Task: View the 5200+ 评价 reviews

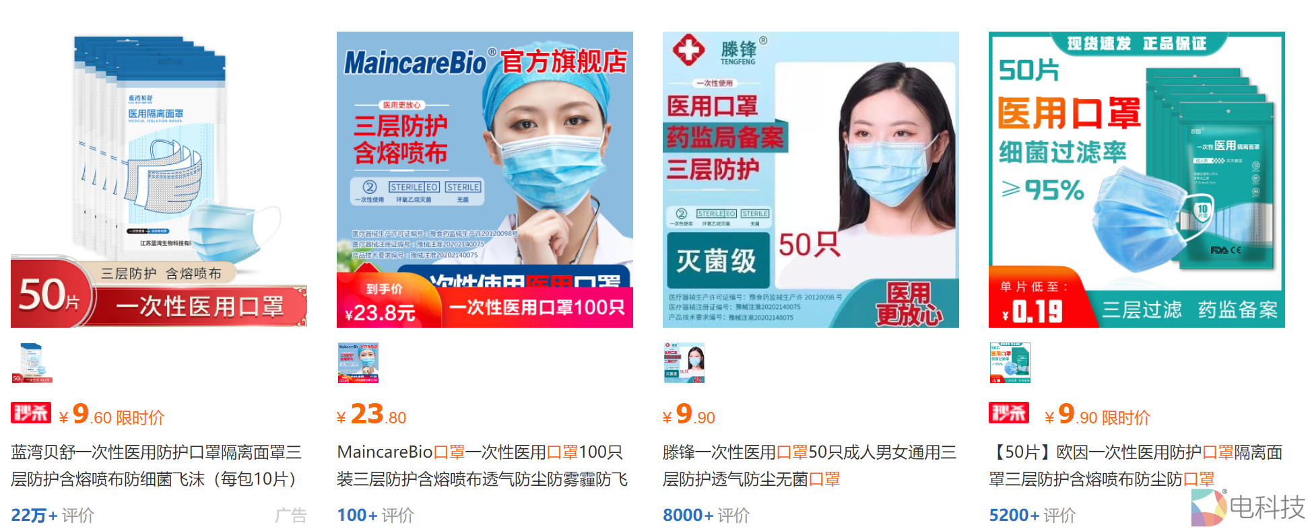Action: point(1033,516)
